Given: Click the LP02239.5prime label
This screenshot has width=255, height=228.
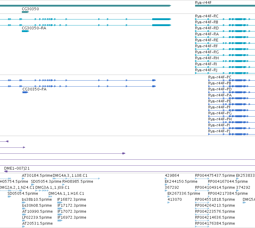Looking at the screenshot, I should click(37, 218).
